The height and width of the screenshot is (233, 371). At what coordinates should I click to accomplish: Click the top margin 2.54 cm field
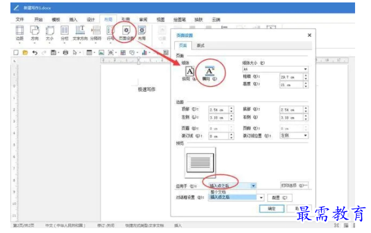pyautogui.click(x=219, y=109)
